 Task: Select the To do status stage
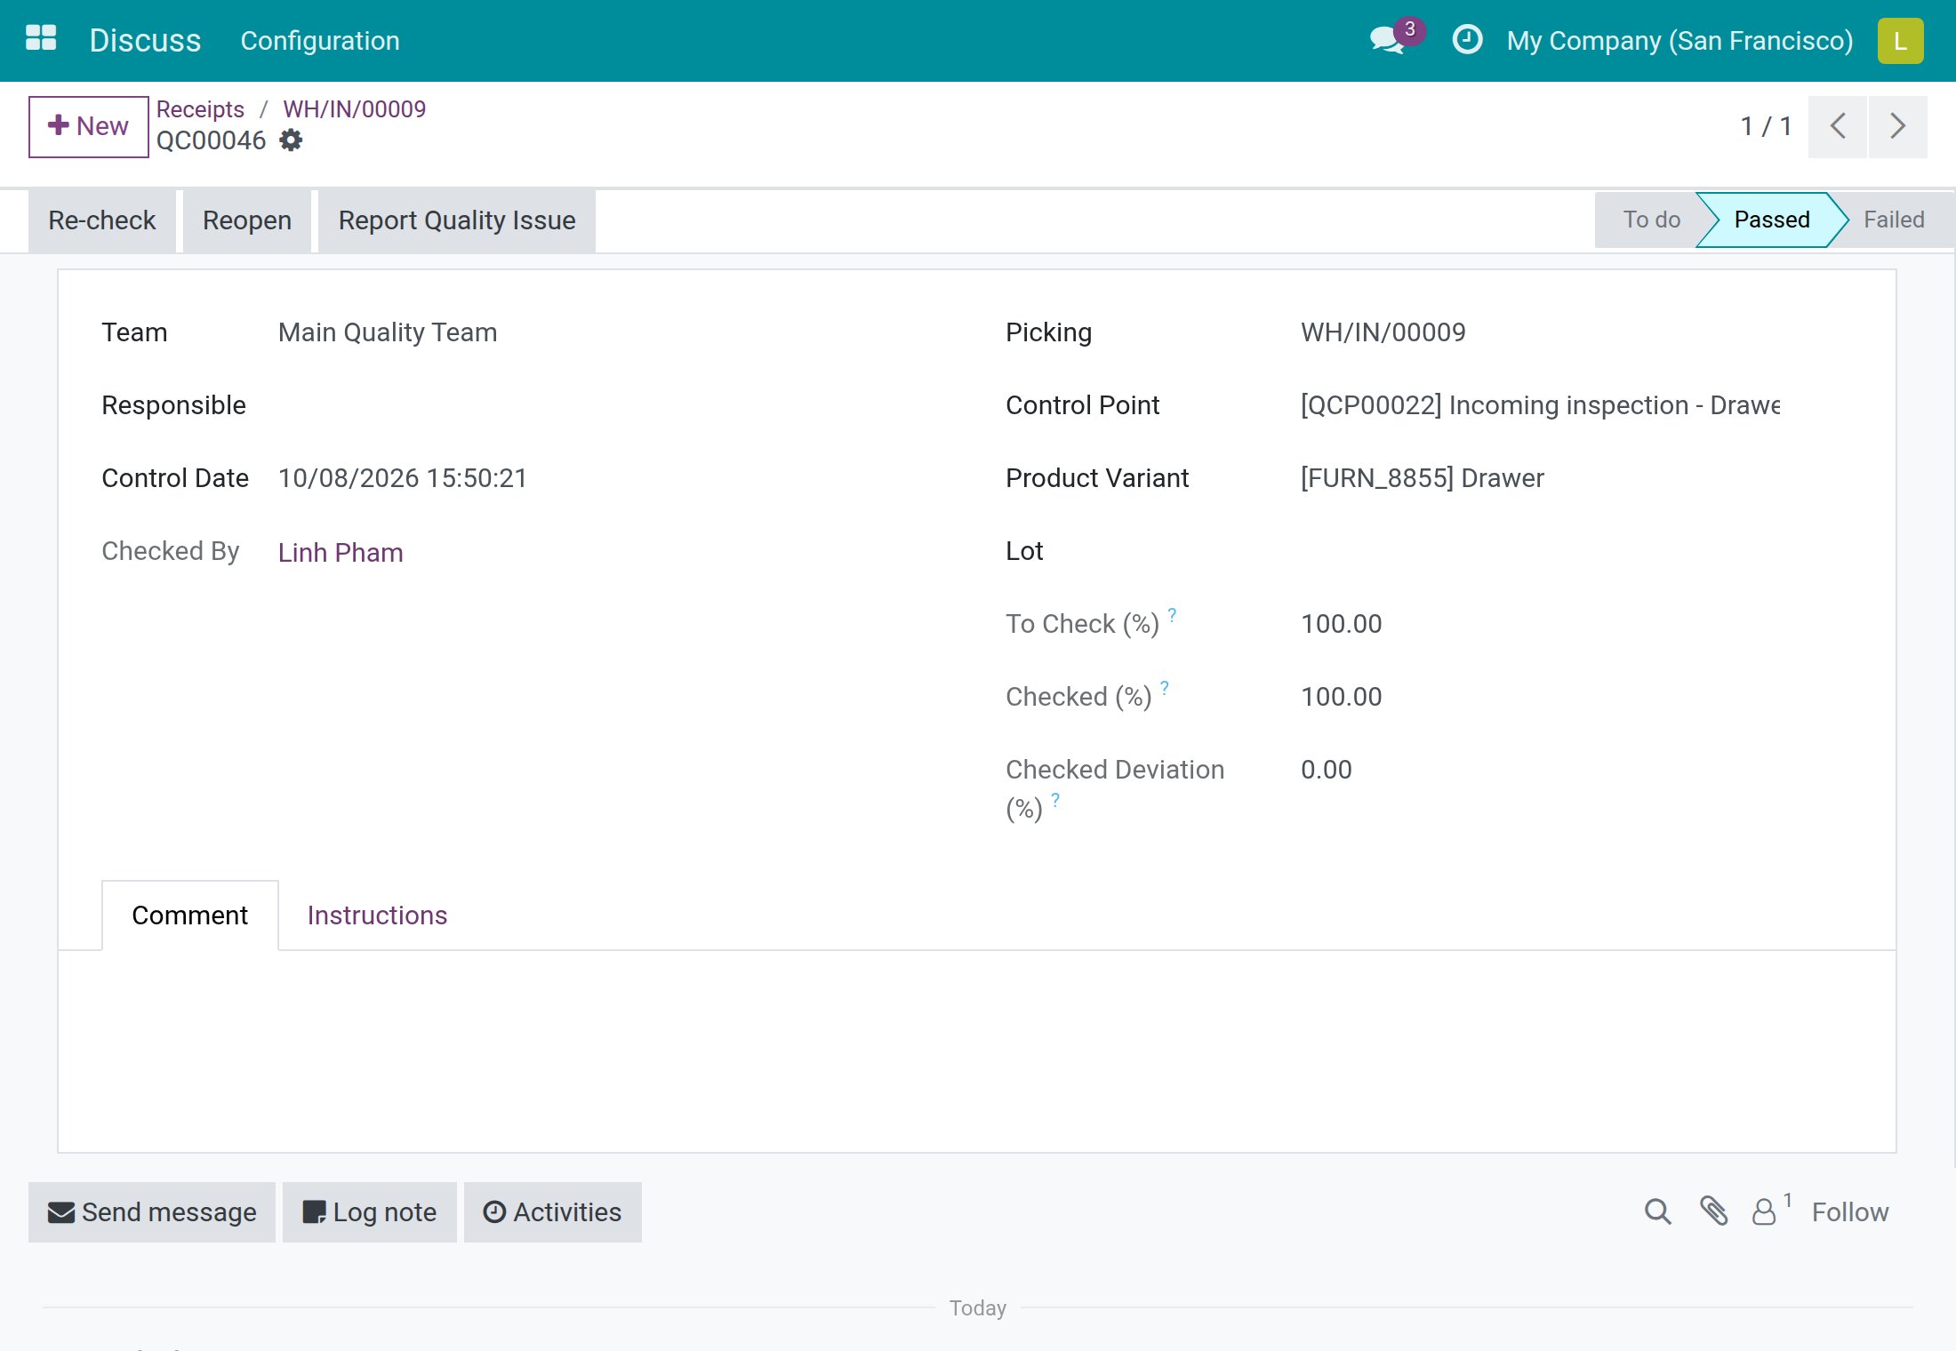[x=1650, y=220]
